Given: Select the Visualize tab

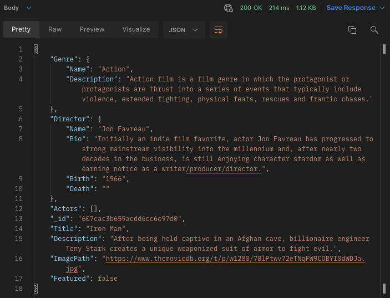Looking at the screenshot, I should (136, 29).
